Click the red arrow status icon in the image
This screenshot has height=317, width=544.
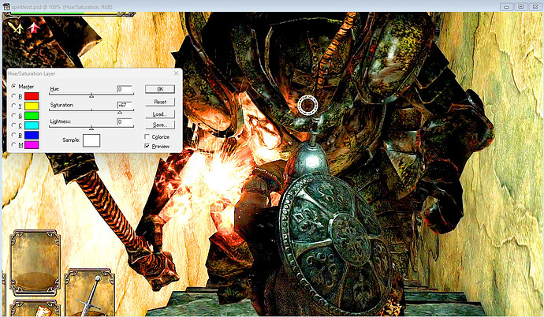click(34, 28)
